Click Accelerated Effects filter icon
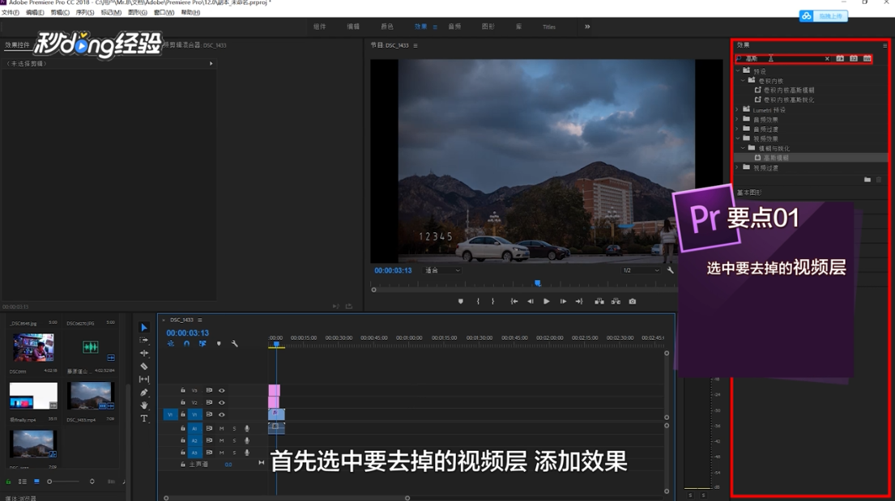This screenshot has width=895, height=501. click(840, 58)
